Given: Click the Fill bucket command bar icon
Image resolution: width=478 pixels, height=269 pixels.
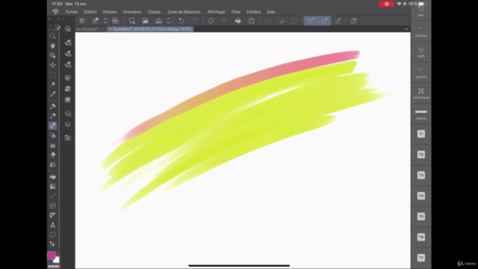Looking at the screenshot, I should [238, 21].
